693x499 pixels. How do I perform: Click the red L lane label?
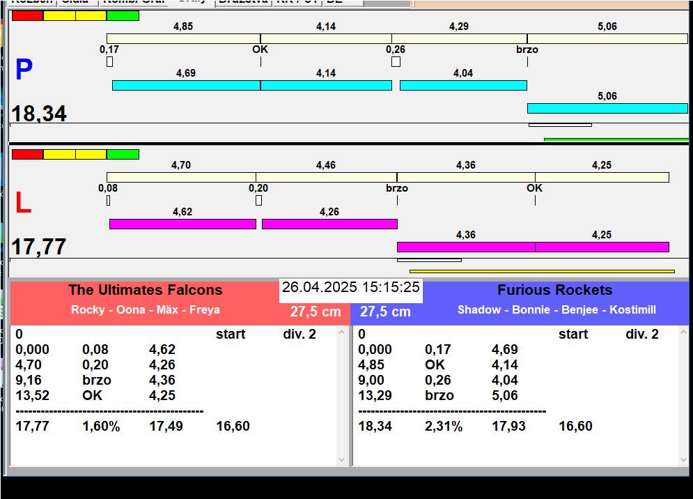[x=23, y=203]
